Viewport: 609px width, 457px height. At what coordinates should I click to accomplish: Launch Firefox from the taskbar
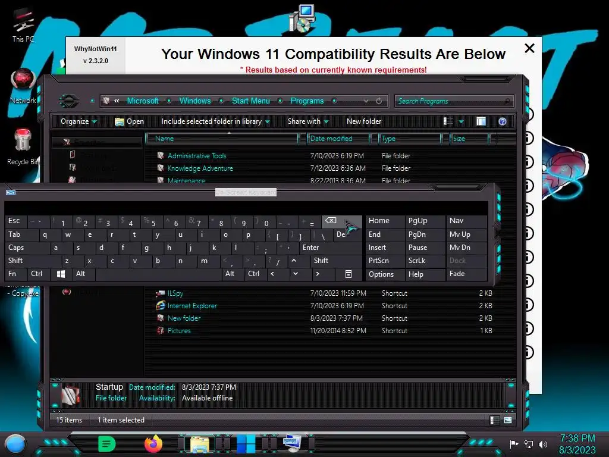tap(153, 444)
